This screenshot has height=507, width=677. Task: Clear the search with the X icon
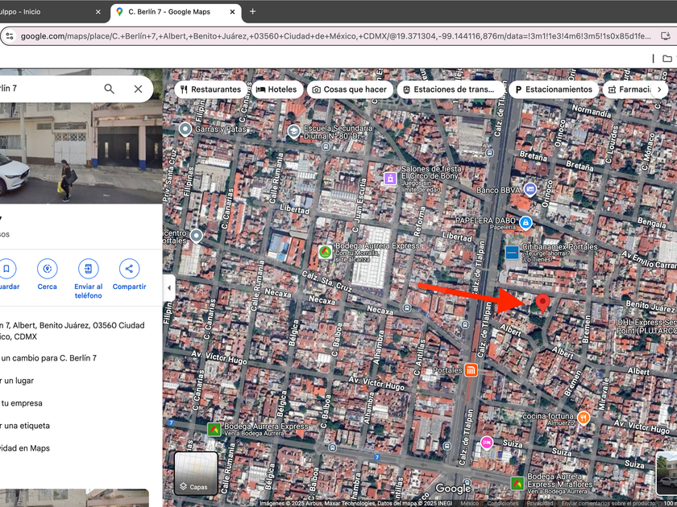pyautogui.click(x=138, y=89)
